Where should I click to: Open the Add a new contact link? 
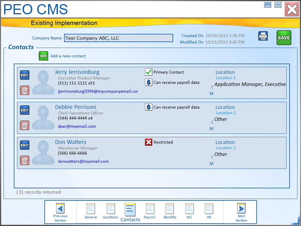tap(68, 56)
